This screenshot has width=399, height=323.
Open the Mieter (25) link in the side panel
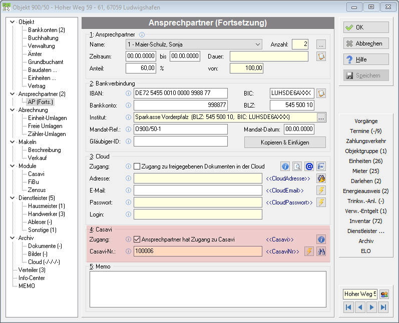[365, 171]
